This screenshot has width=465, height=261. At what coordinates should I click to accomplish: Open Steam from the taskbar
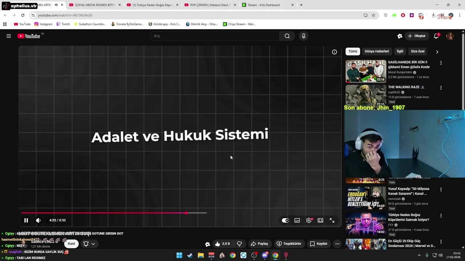pyautogui.click(x=190, y=255)
